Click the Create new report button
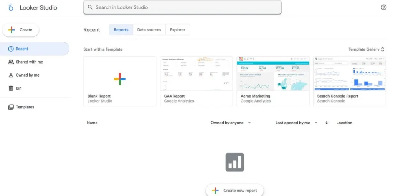Viewport: 393px width, 196px height. (x=234, y=191)
